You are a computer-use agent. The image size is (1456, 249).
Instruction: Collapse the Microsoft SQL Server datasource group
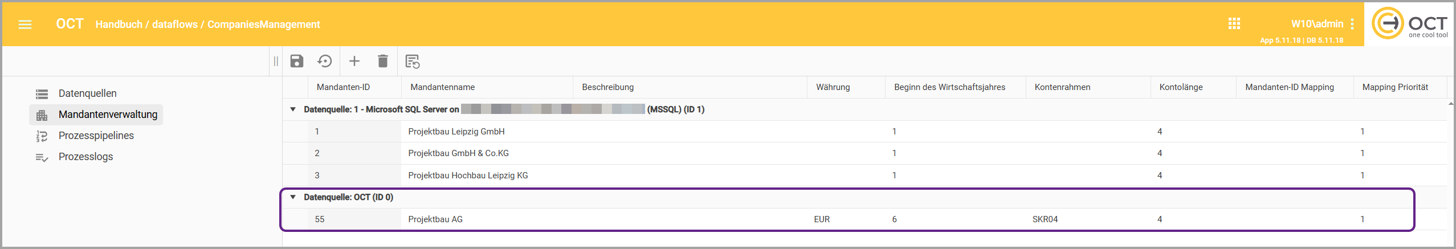pyautogui.click(x=293, y=109)
